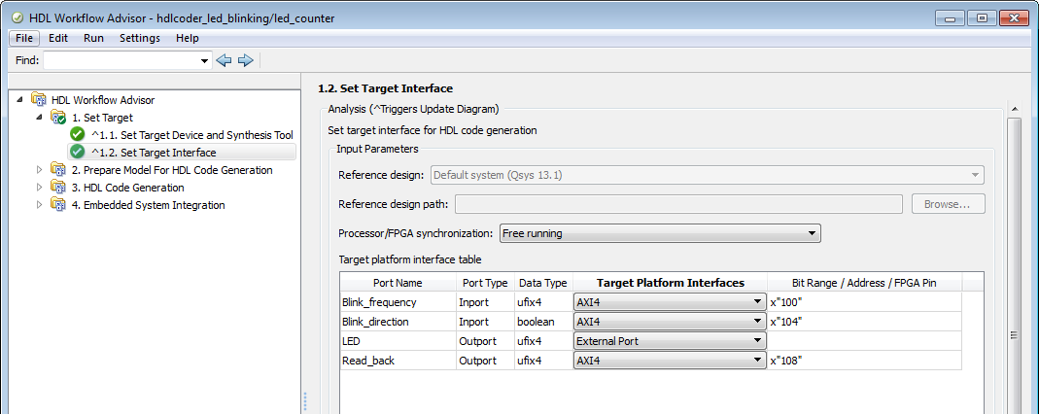The height and width of the screenshot is (414, 1039).
Task: Open interface dropdown for Blink_frequency port
Action: click(x=669, y=302)
